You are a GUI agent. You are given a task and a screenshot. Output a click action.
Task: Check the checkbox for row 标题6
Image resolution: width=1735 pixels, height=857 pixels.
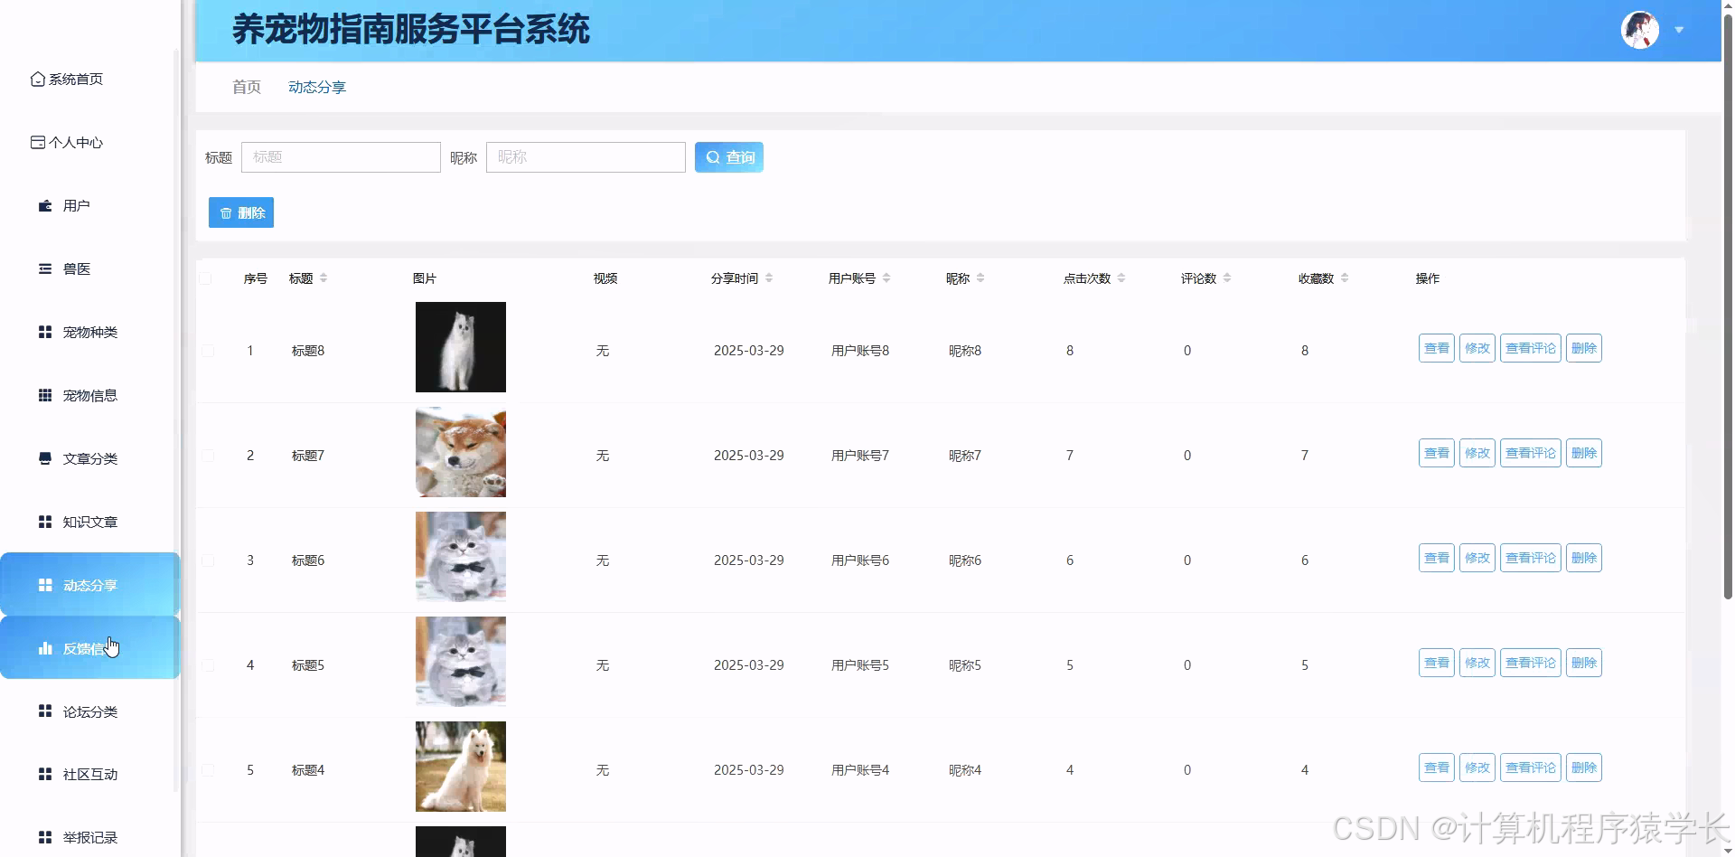[x=207, y=560]
